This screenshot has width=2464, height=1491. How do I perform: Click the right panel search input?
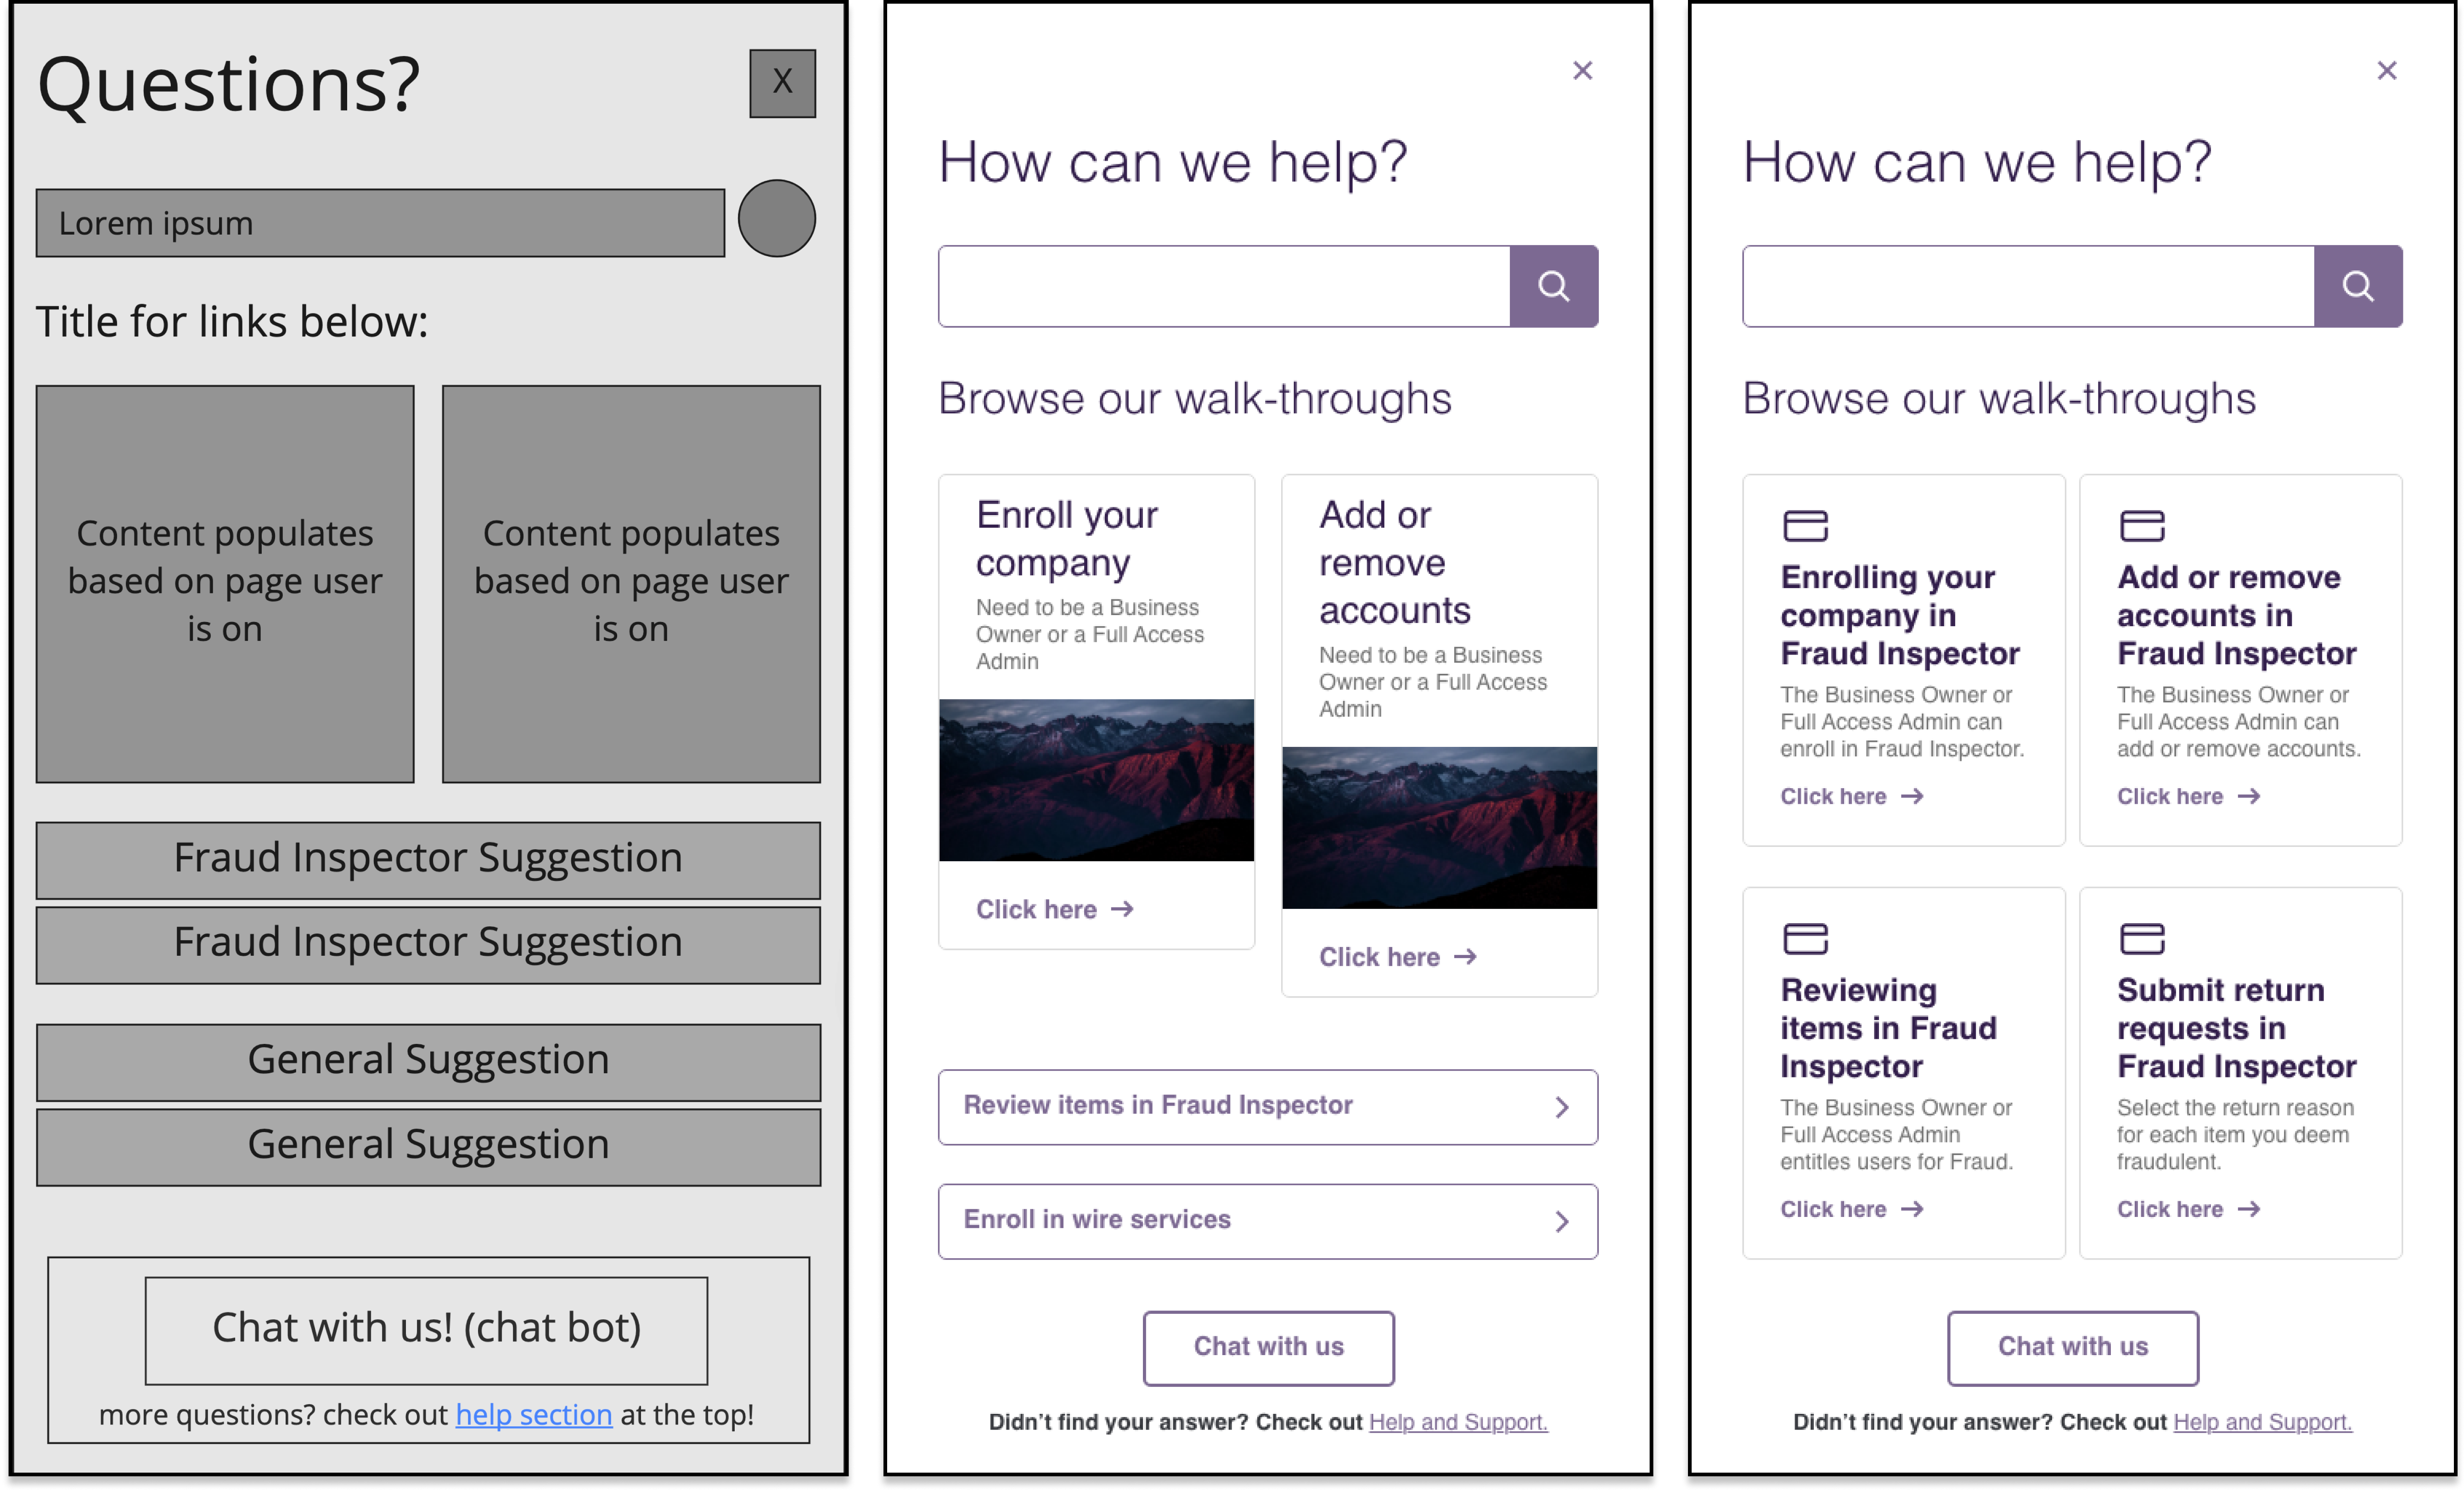2028,286
